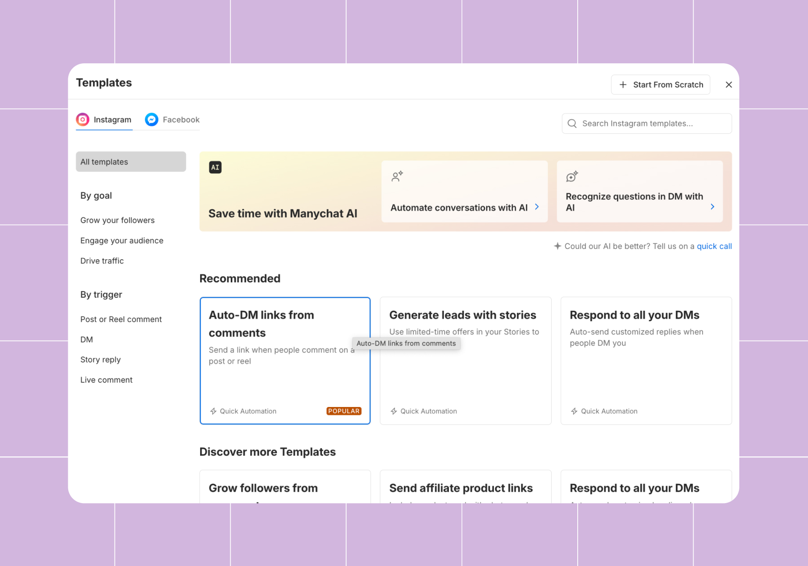Open Grow followers from template card

(x=285, y=487)
